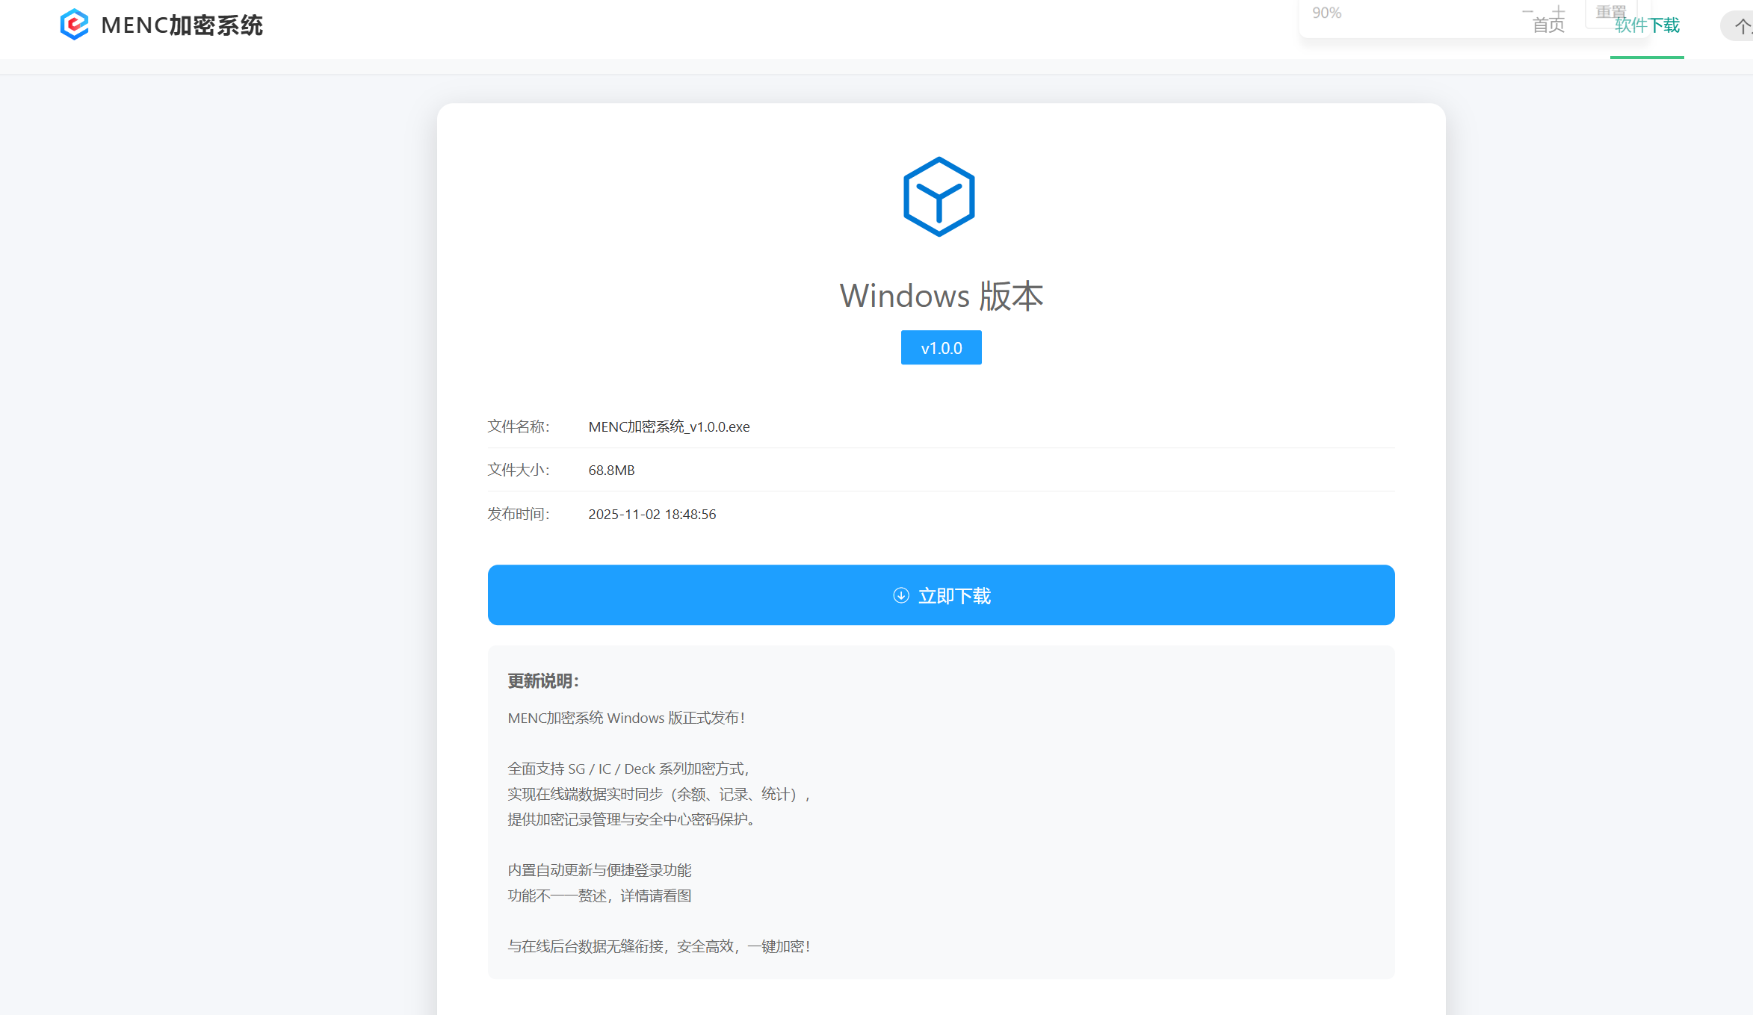Image resolution: width=1753 pixels, height=1015 pixels.
Task: Click the circled arrow download icon
Action: point(901,595)
